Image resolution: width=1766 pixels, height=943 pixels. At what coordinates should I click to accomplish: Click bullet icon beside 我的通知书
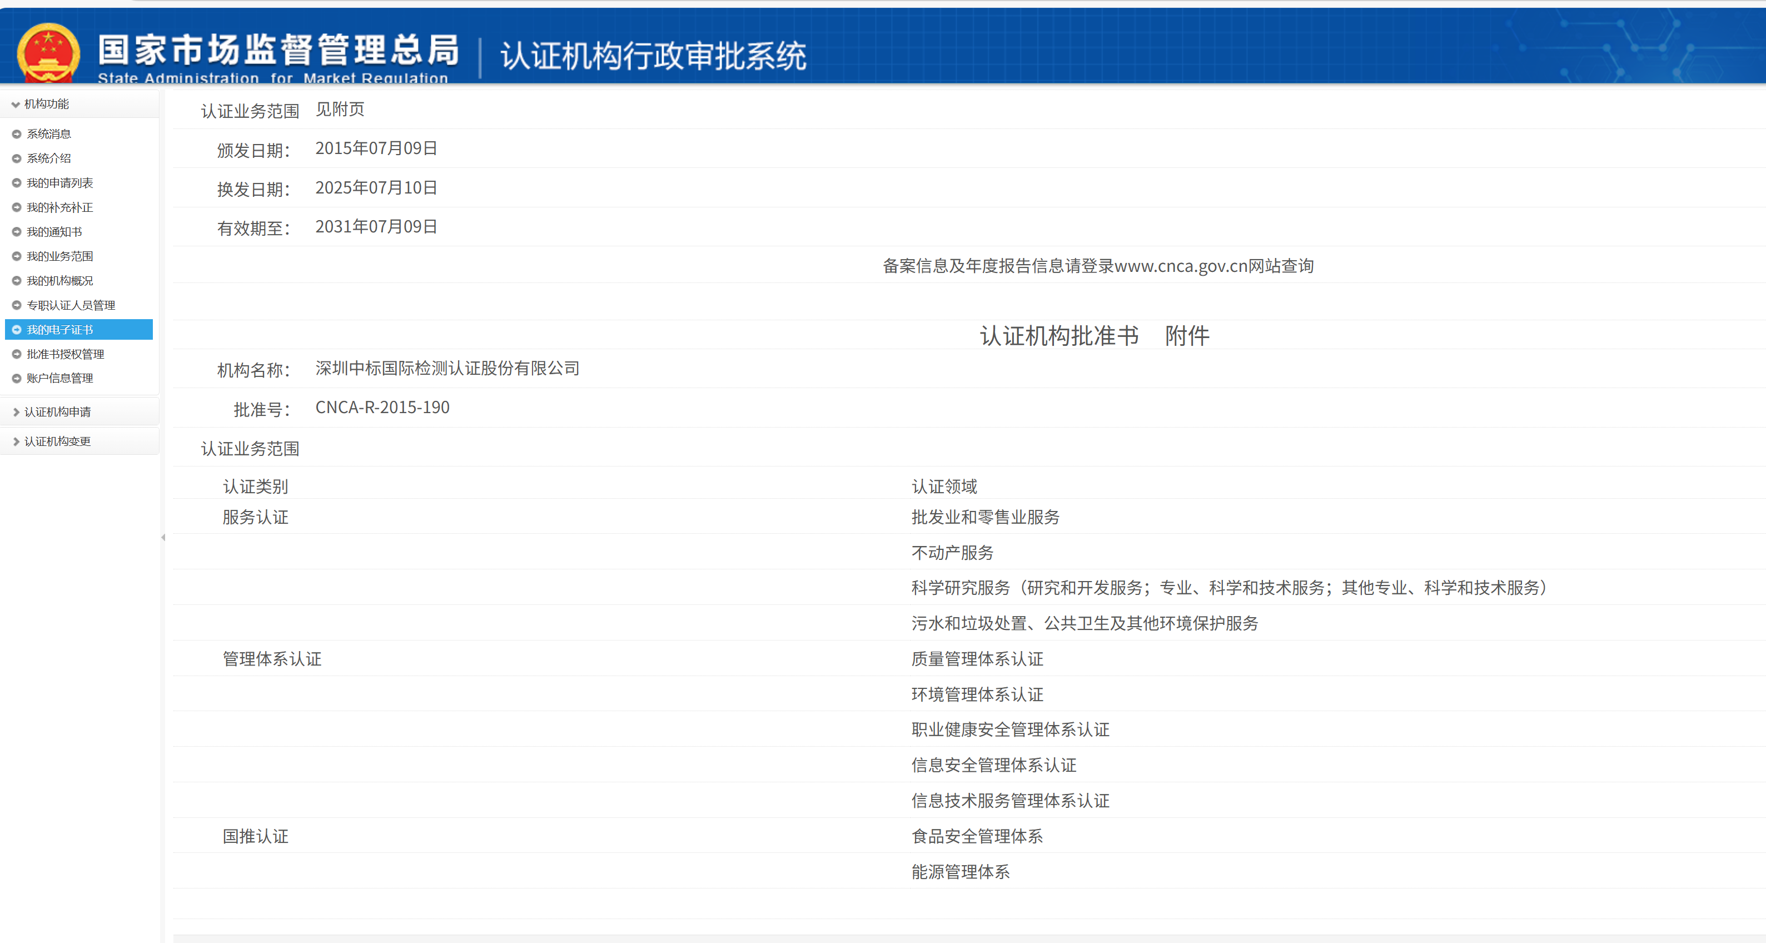click(17, 232)
